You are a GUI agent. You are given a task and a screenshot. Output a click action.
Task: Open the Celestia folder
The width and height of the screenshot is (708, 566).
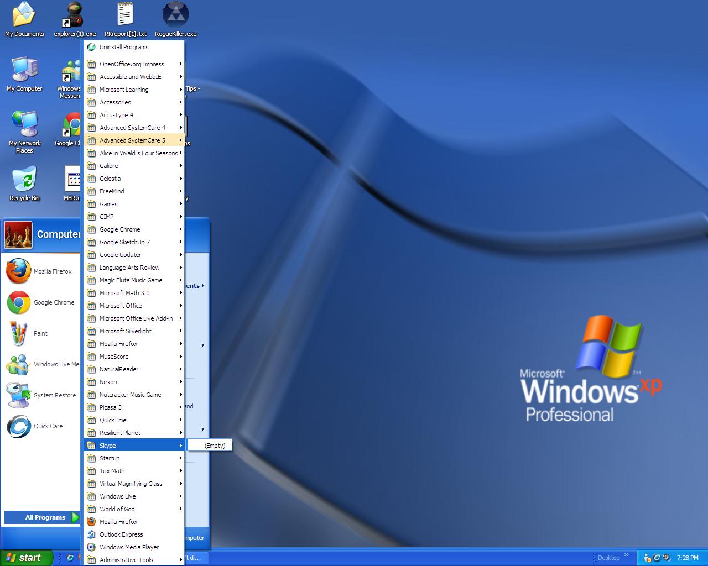click(x=134, y=179)
